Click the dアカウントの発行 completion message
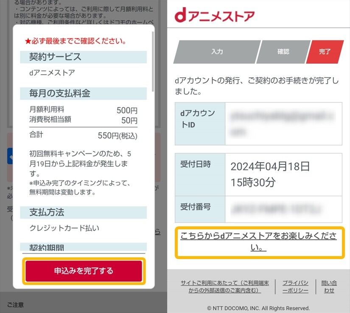This screenshot has height=313, width=350. click(x=257, y=86)
